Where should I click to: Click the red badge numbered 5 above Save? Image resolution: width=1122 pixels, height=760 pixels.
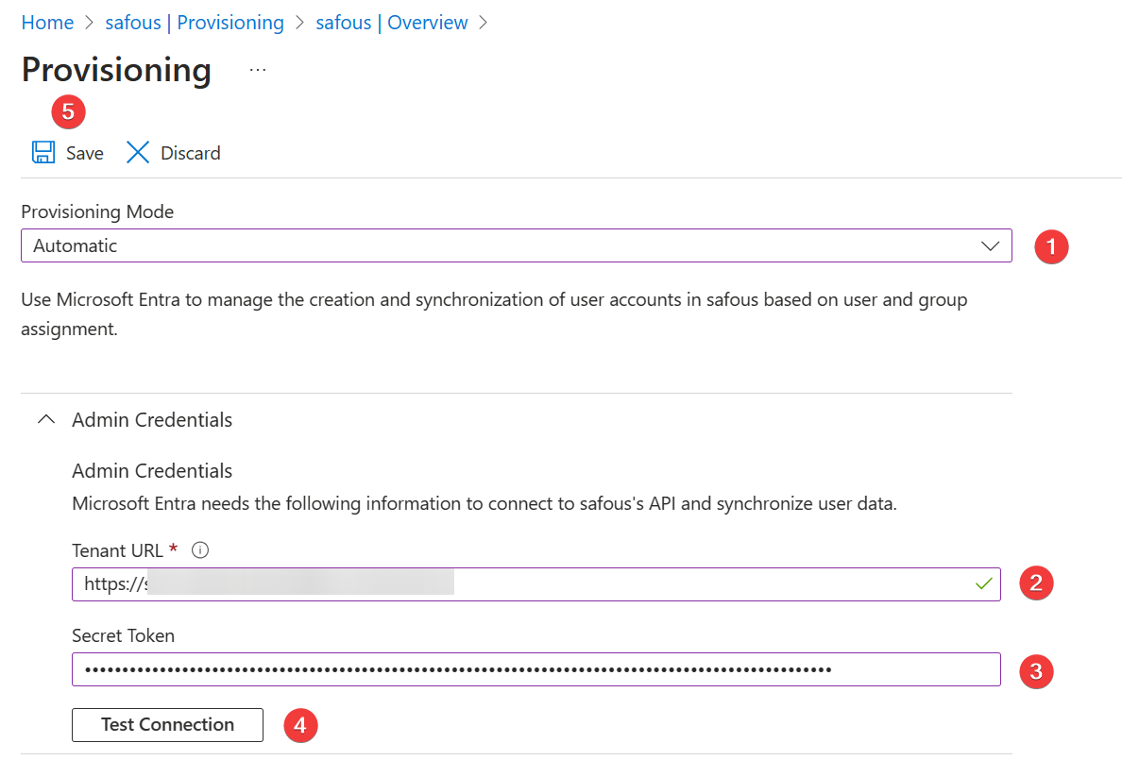click(68, 111)
